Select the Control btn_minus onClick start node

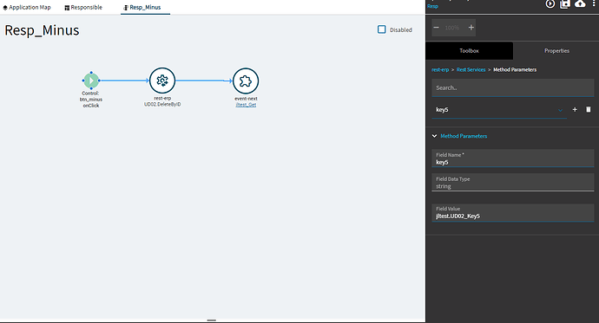(x=91, y=81)
